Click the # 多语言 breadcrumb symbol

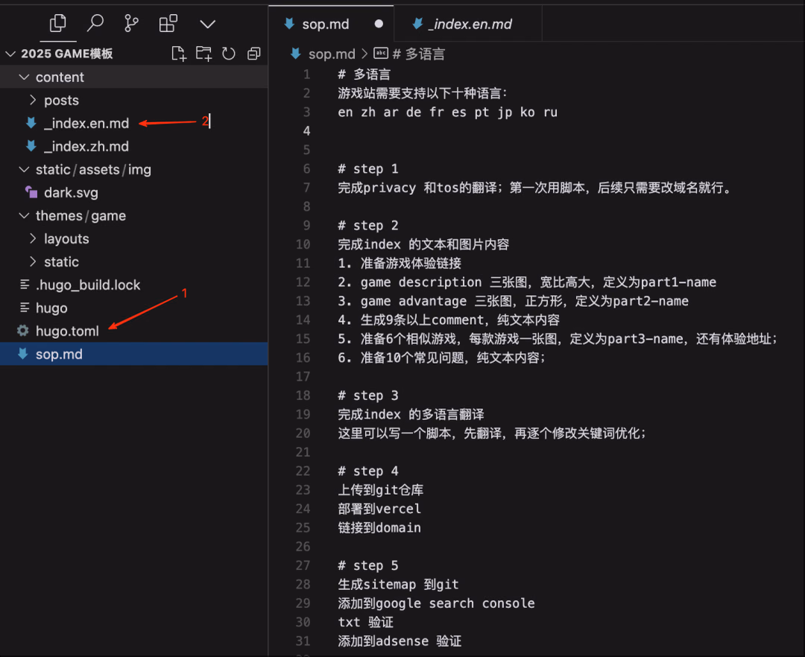point(419,54)
